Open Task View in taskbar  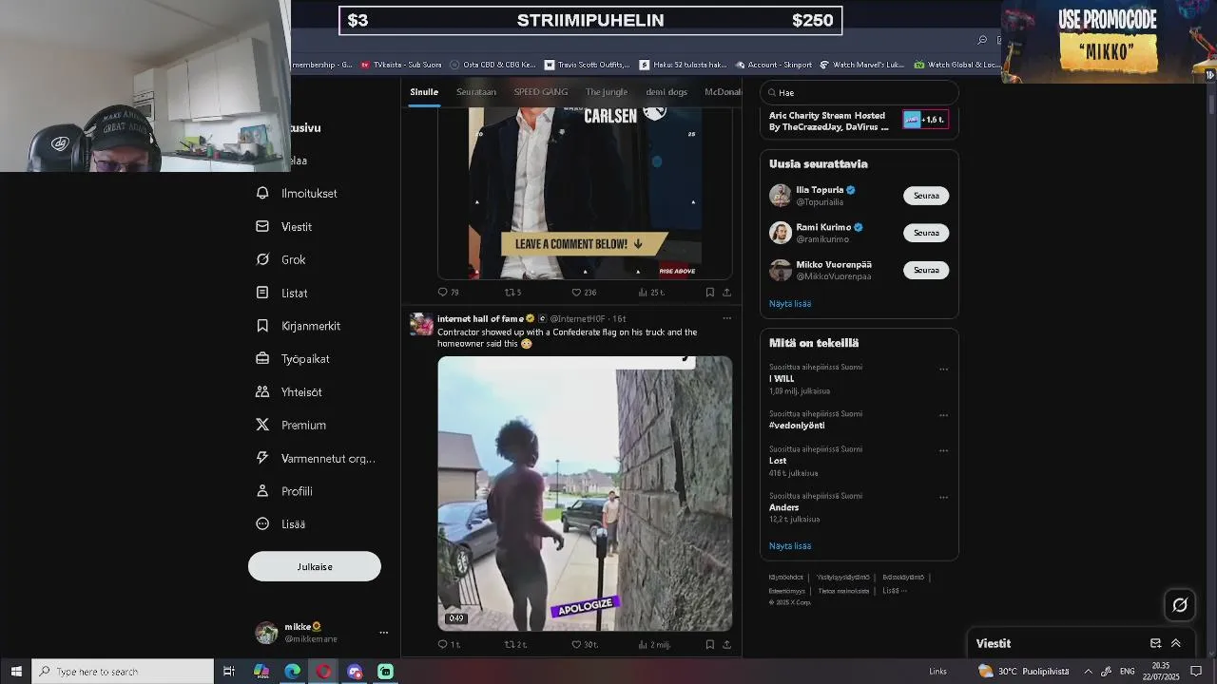tap(229, 672)
